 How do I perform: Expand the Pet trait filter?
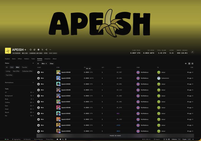point(19,116)
